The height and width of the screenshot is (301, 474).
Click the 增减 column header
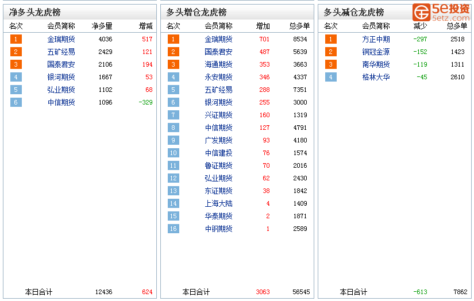tap(146, 26)
